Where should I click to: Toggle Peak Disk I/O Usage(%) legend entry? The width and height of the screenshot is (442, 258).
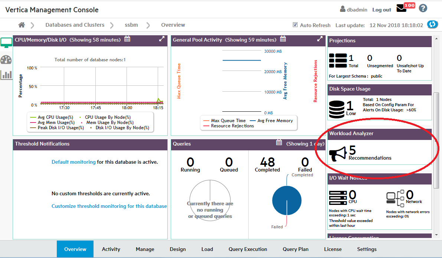coord(57,128)
